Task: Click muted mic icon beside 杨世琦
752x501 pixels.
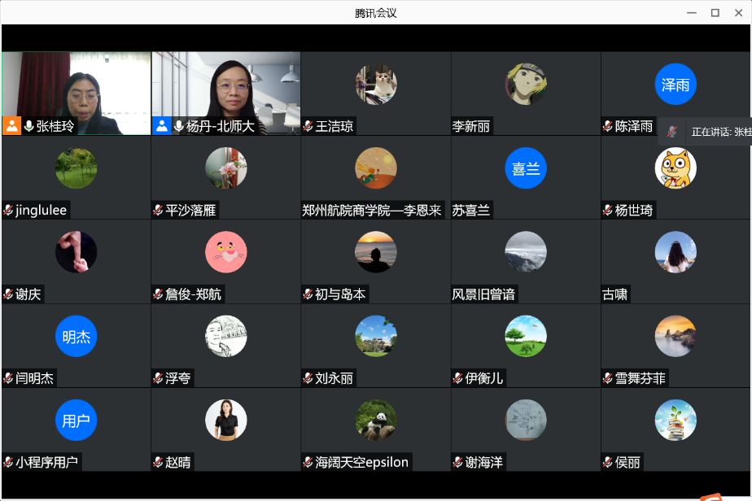Action: 608,211
